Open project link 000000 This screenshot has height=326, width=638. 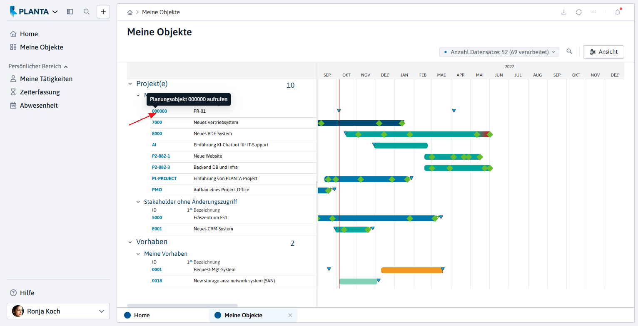(x=159, y=111)
